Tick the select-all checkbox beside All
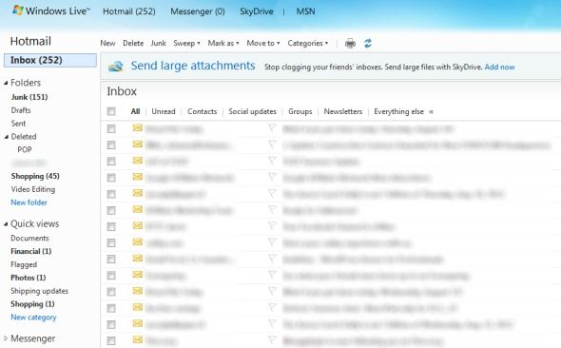The height and width of the screenshot is (348, 561). tap(111, 111)
